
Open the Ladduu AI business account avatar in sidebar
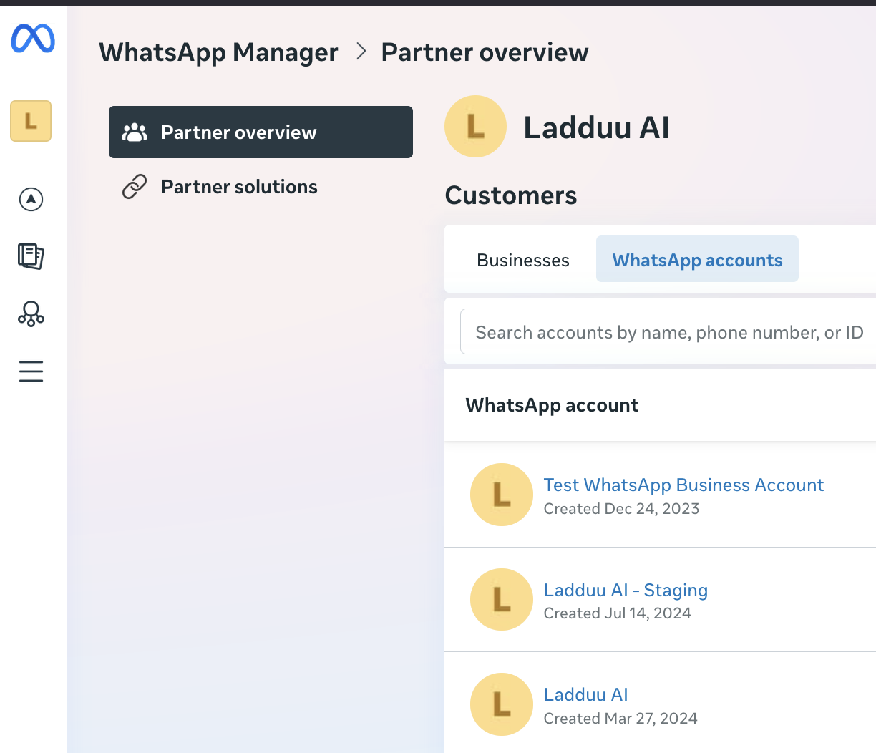tap(31, 121)
